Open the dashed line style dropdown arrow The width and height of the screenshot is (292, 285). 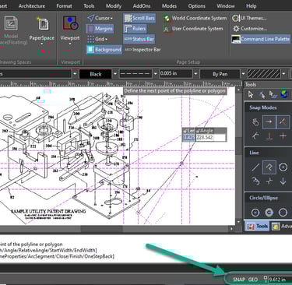coord(155,74)
